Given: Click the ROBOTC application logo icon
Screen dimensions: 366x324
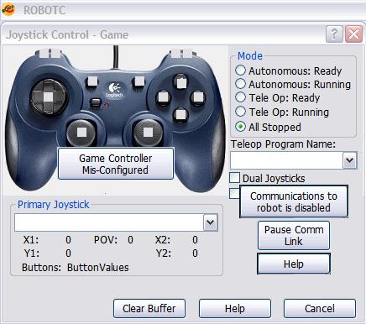Looking at the screenshot, I should point(8,10).
